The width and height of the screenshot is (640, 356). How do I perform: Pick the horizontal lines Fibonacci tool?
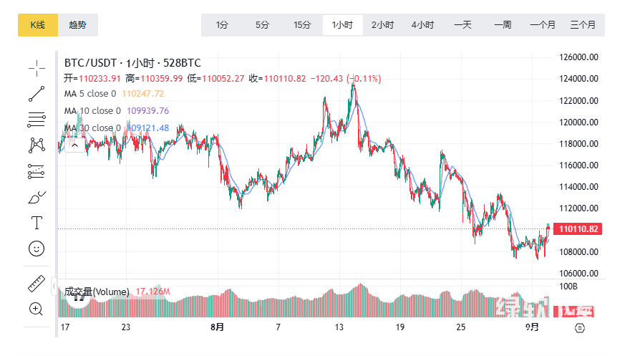click(37, 119)
